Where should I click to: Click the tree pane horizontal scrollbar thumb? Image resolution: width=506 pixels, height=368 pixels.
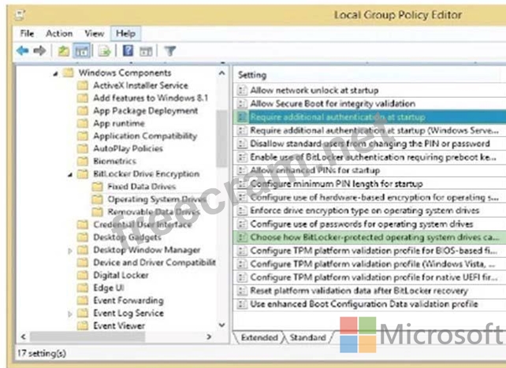click(87, 337)
